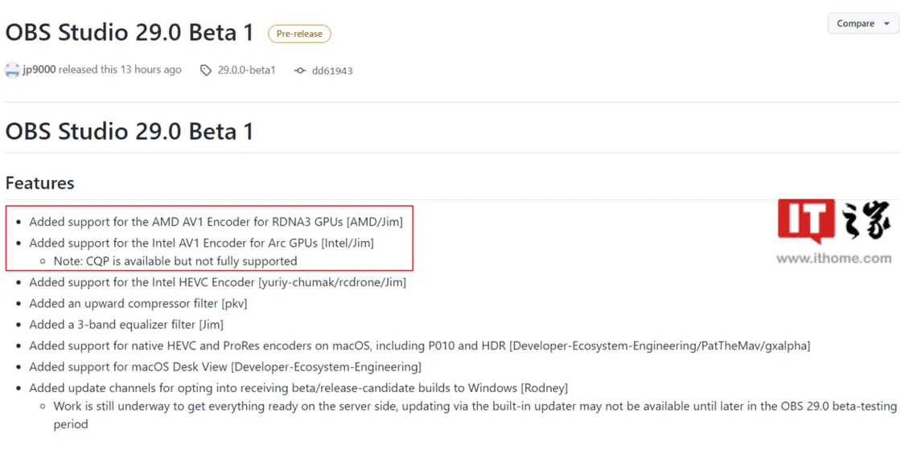The width and height of the screenshot is (905, 450).
Task: Click the Pre-release badge
Action: [x=299, y=34]
